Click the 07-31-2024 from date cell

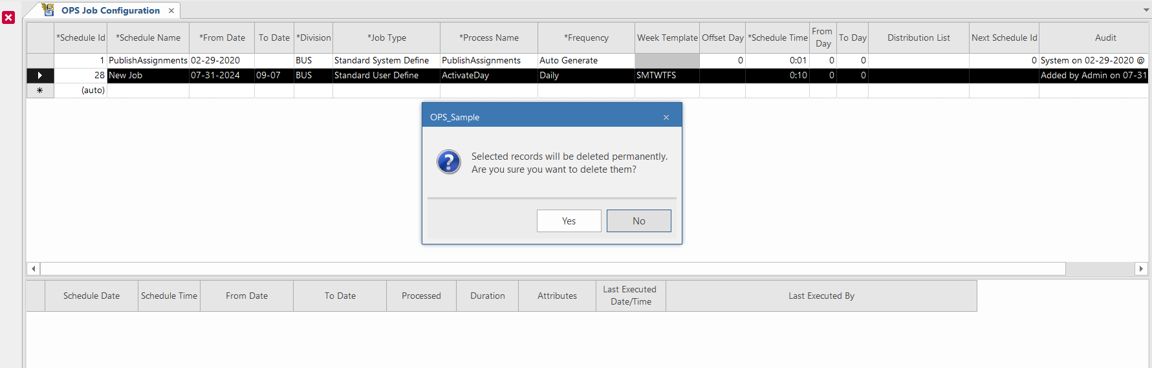[222, 75]
